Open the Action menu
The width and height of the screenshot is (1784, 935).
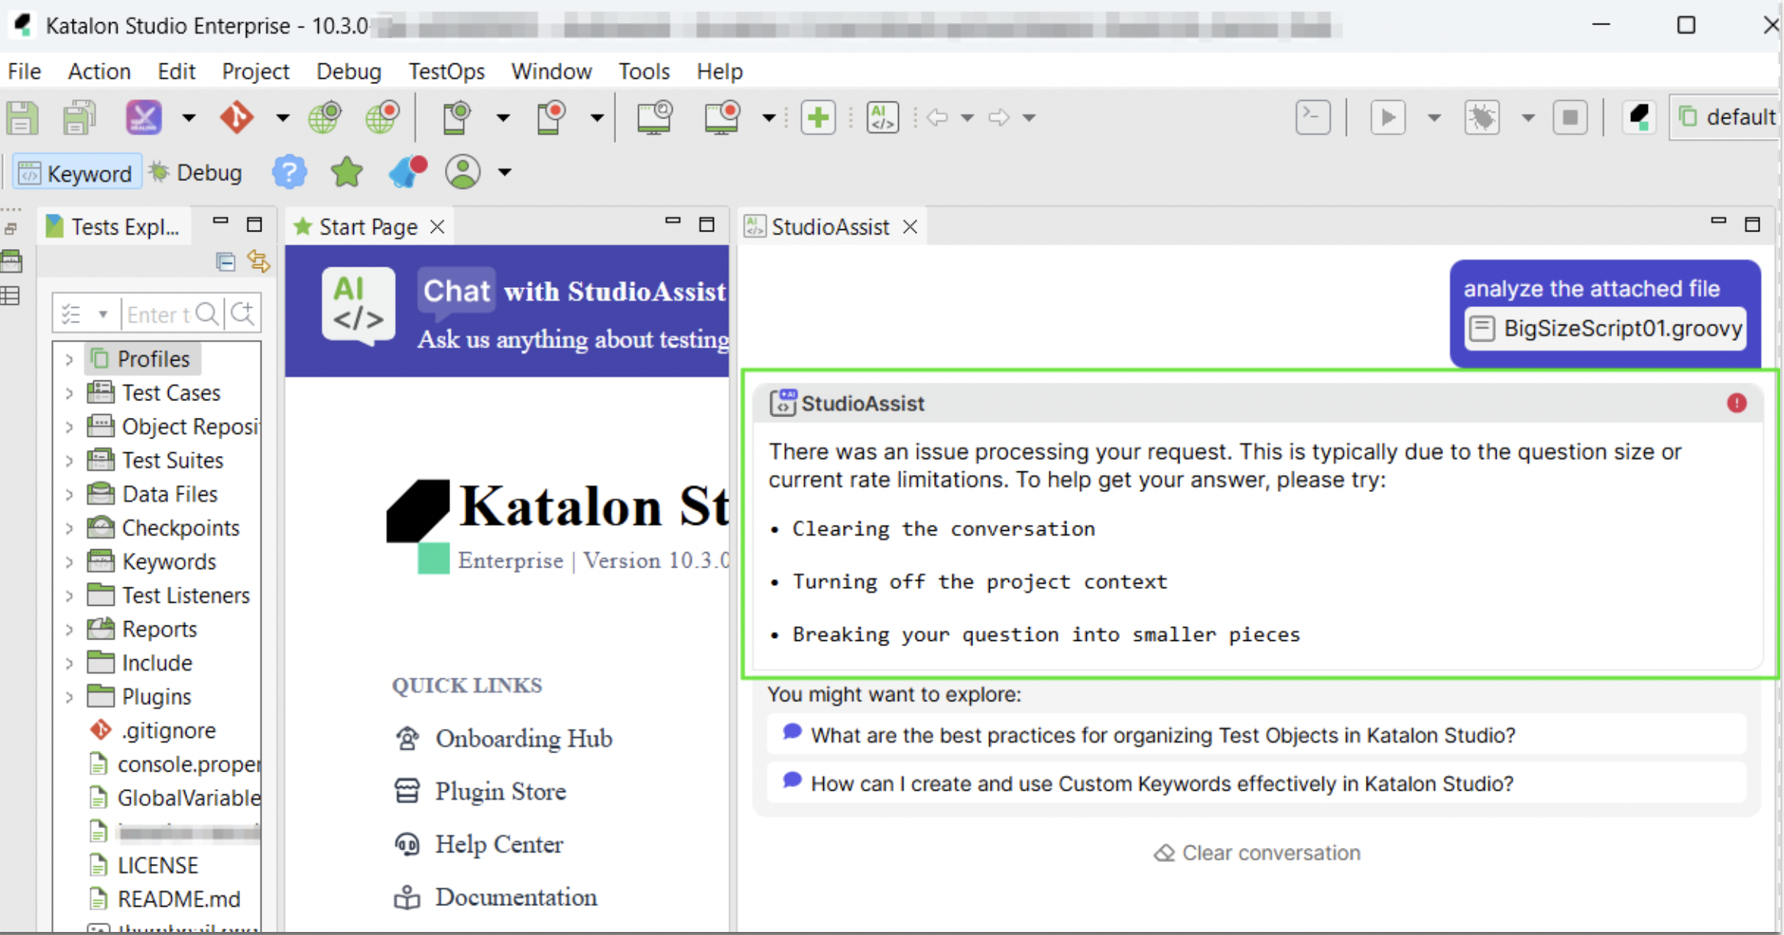pyautogui.click(x=99, y=71)
